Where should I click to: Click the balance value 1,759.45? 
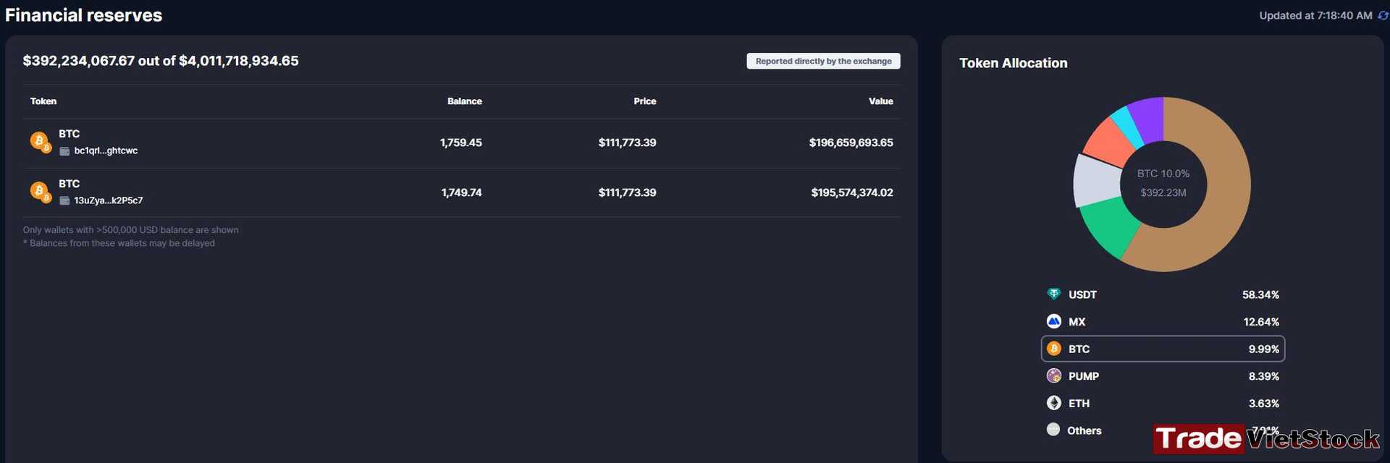460,143
